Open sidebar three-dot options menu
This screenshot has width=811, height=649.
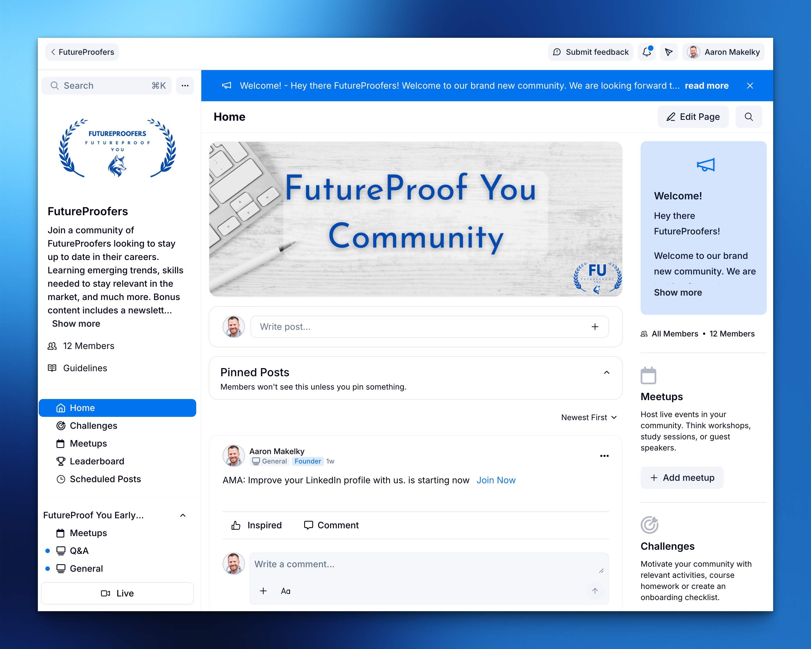tap(185, 86)
